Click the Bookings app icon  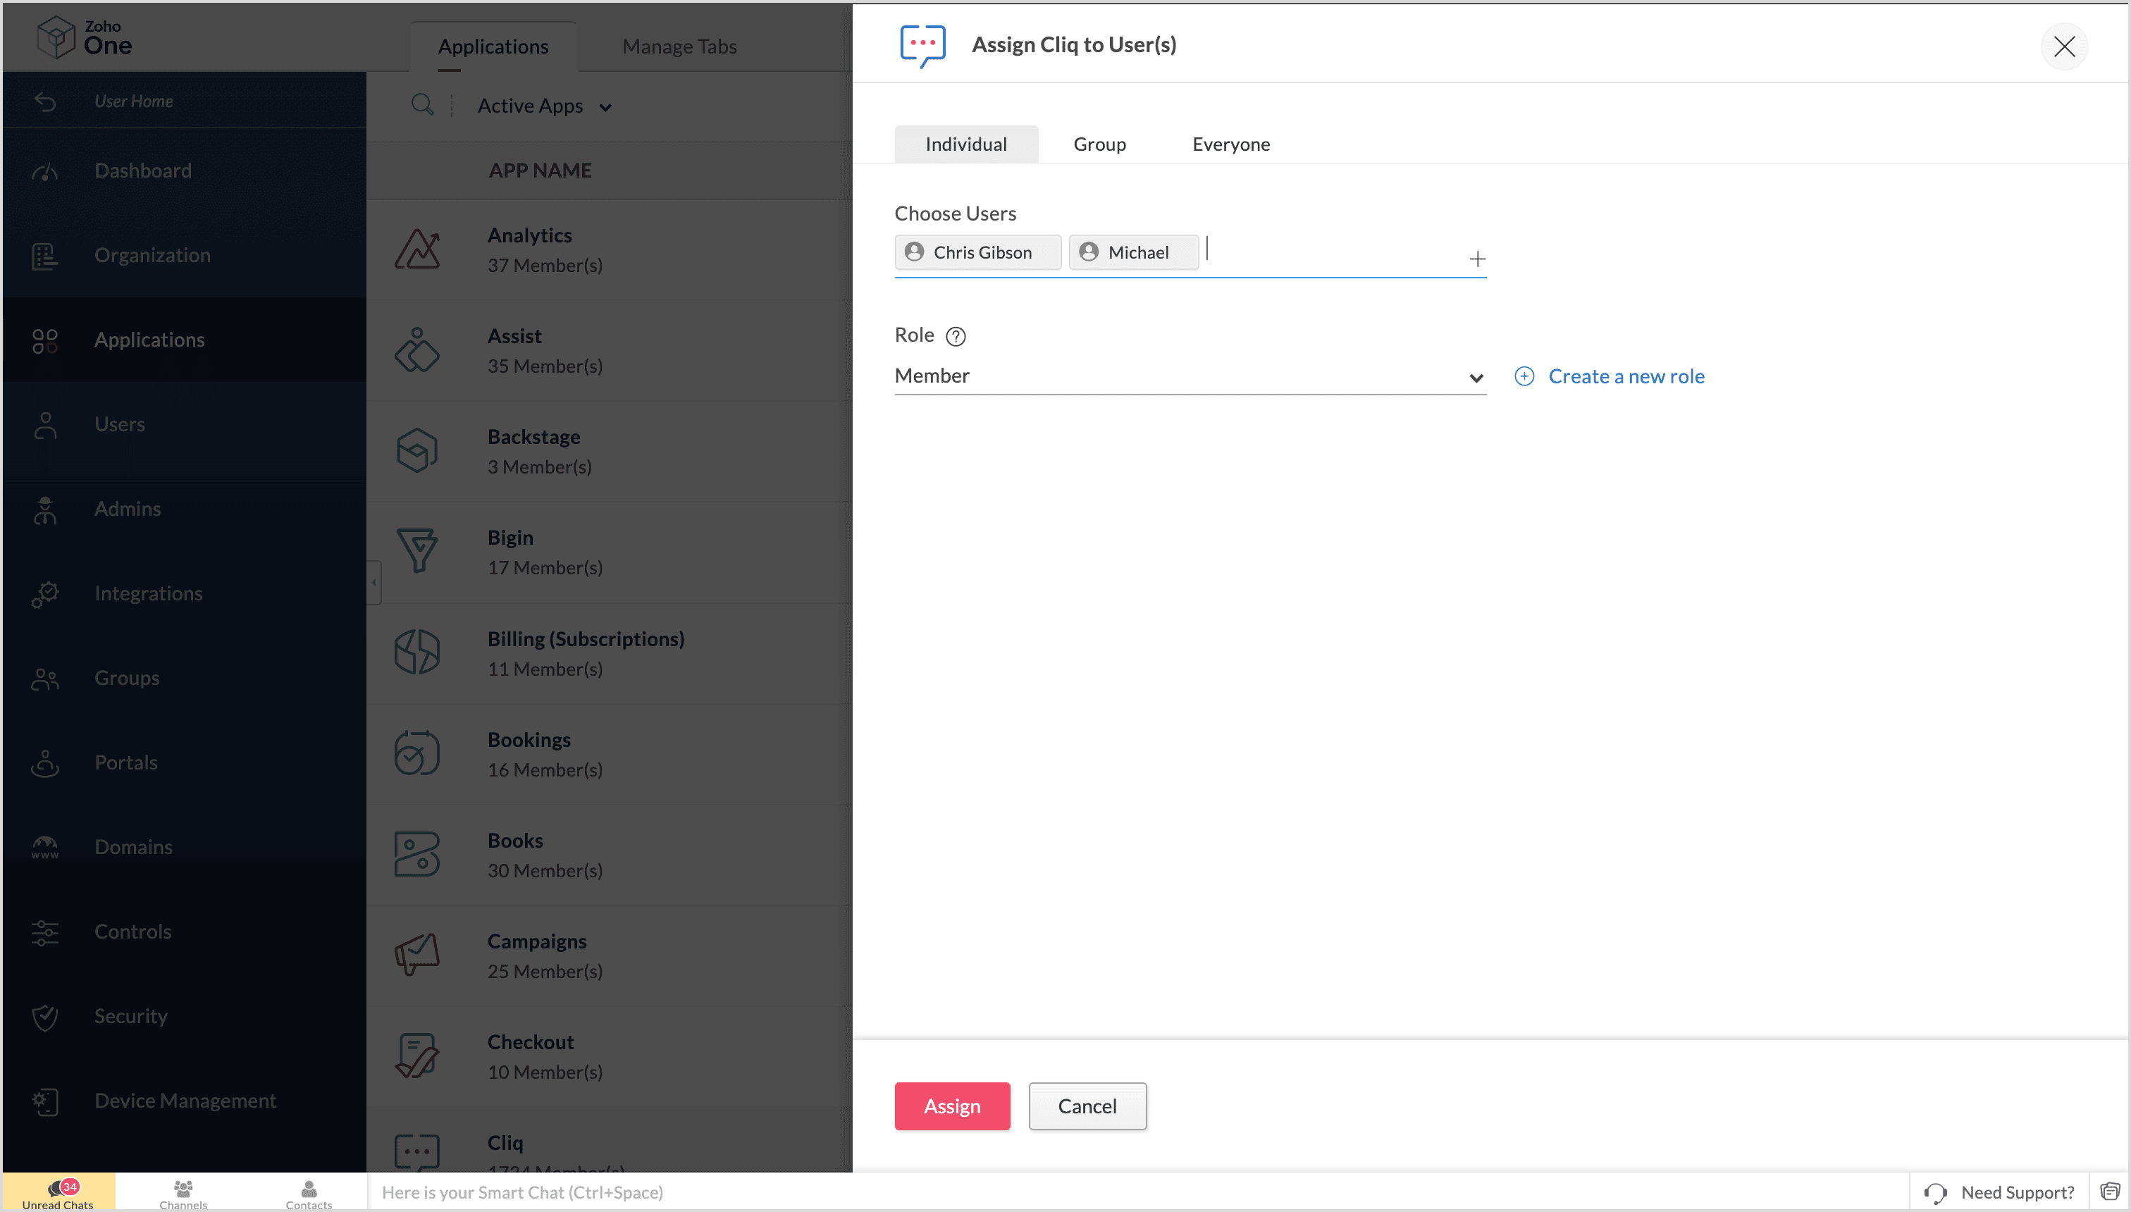[417, 753]
